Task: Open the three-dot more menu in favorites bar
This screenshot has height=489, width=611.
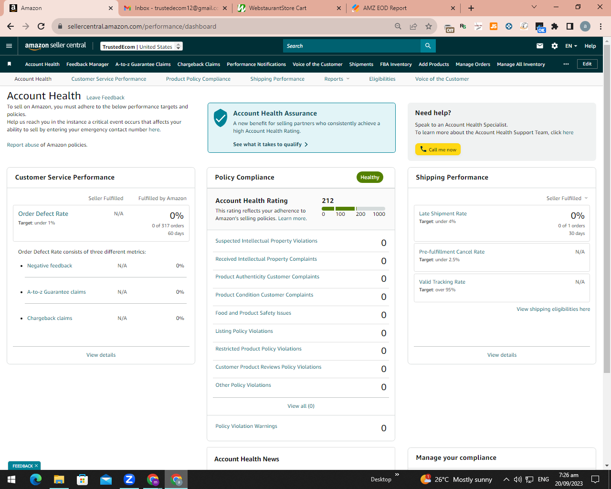Action: click(x=566, y=64)
